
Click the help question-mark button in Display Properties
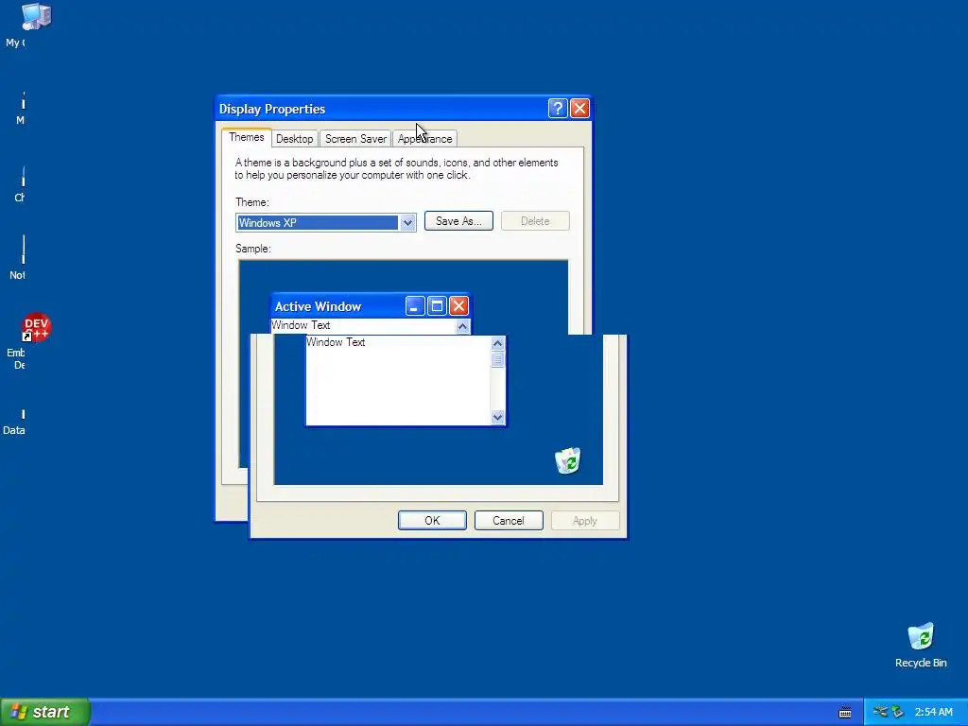pyautogui.click(x=558, y=109)
